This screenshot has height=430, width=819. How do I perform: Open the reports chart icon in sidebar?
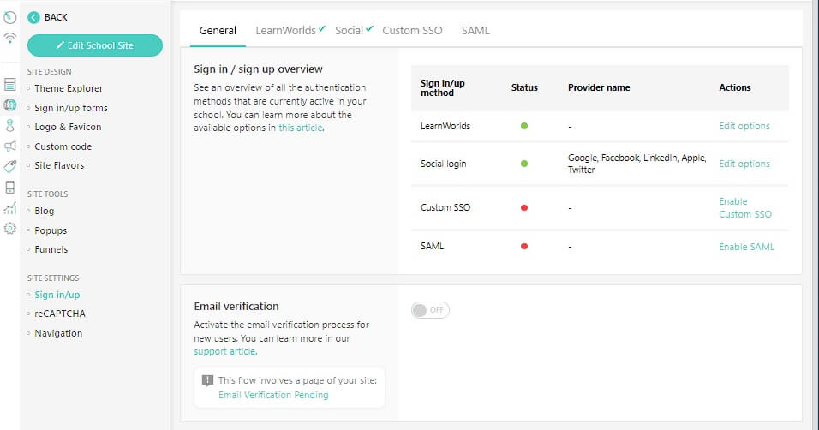(10, 208)
